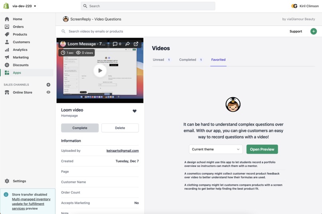
Task: Open the Support link
Action: (x=296, y=31)
